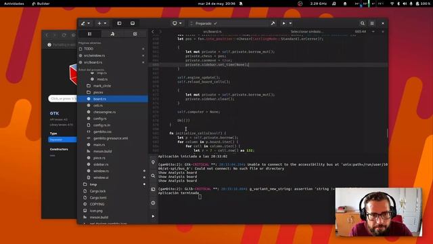
Task: Open the editor pencil menu in Builder header
Action: click(x=85, y=24)
